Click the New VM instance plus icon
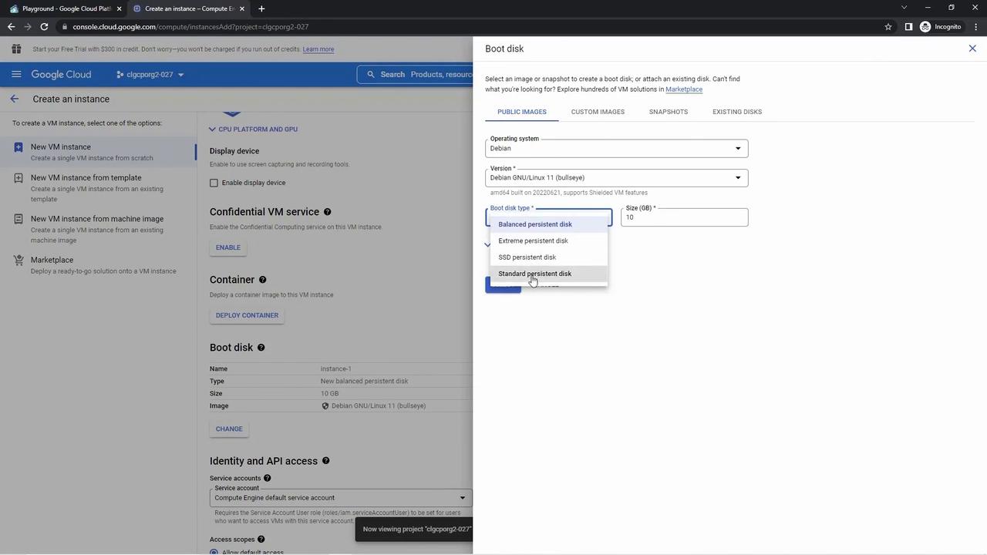 tap(18, 147)
